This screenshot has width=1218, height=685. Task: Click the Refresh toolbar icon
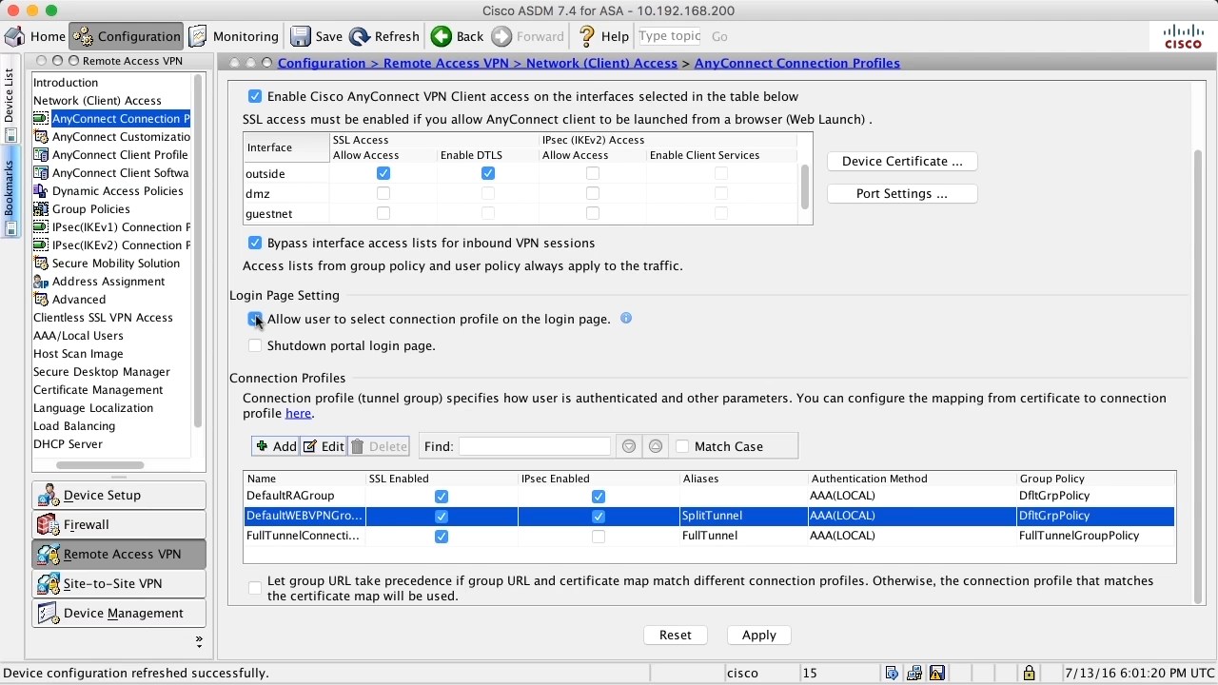pos(360,36)
